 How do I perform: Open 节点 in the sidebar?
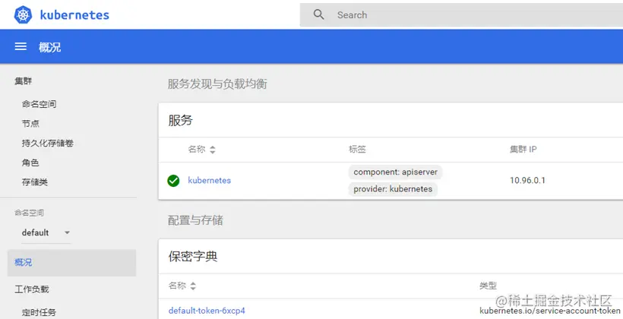(x=30, y=124)
